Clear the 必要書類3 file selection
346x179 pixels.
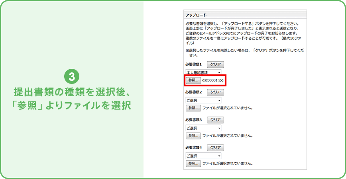click(215, 120)
